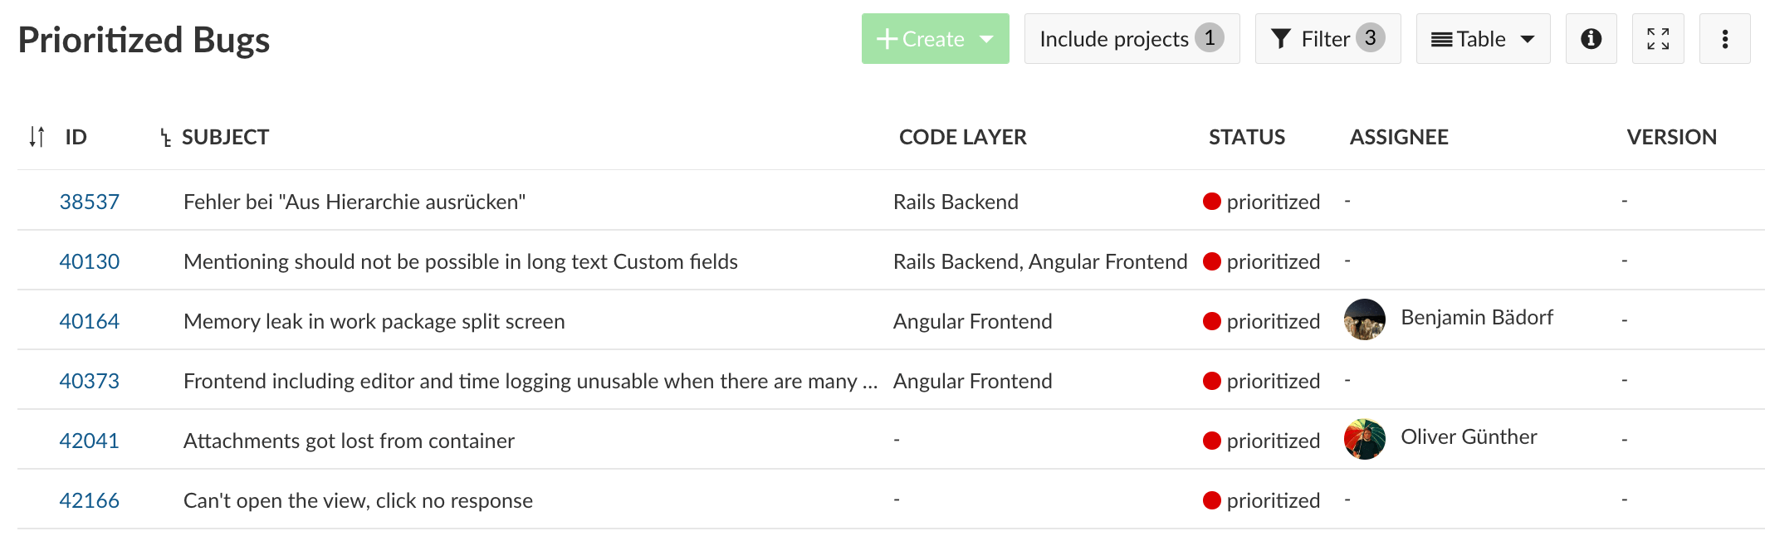Open the Table view switcher dropdown
This screenshot has height=536, width=1765.
point(1483,39)
